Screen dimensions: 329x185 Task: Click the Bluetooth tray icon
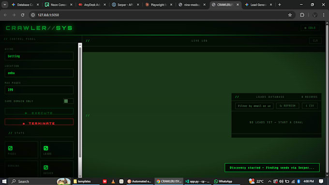[299, 181]
